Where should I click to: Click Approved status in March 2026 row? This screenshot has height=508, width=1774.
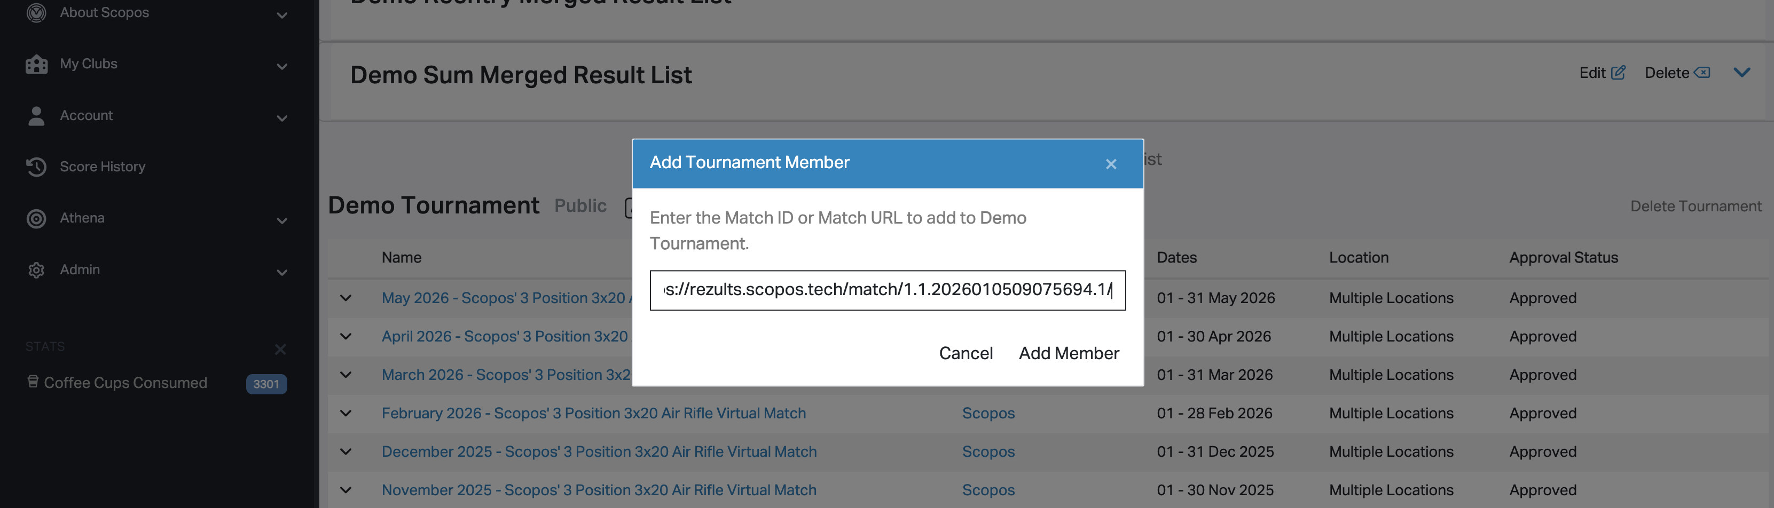pos(1543,375)
